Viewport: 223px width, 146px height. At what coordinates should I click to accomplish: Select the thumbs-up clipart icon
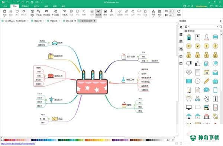[198, 64]
